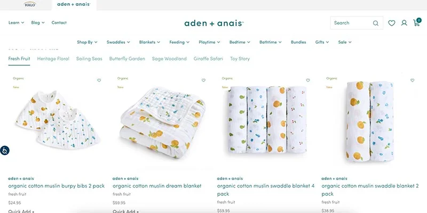The height and width of the screenshot is (213, 427).
Task: Open the Bundles link
Action: (x=298, y=42)
